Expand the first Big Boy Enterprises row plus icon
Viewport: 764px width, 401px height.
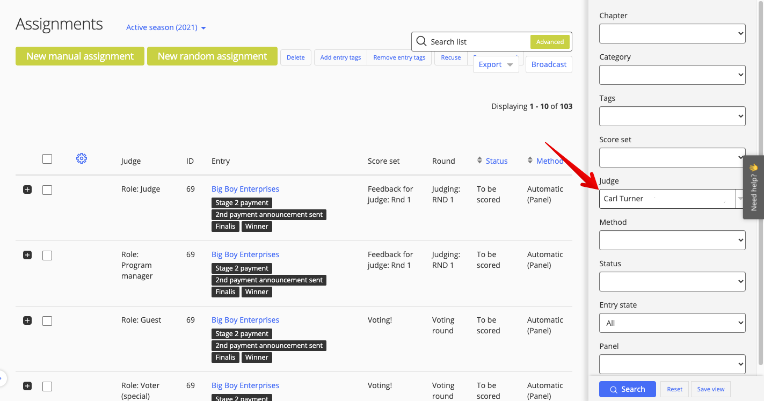pyautogui.click(x=27, y=189)
